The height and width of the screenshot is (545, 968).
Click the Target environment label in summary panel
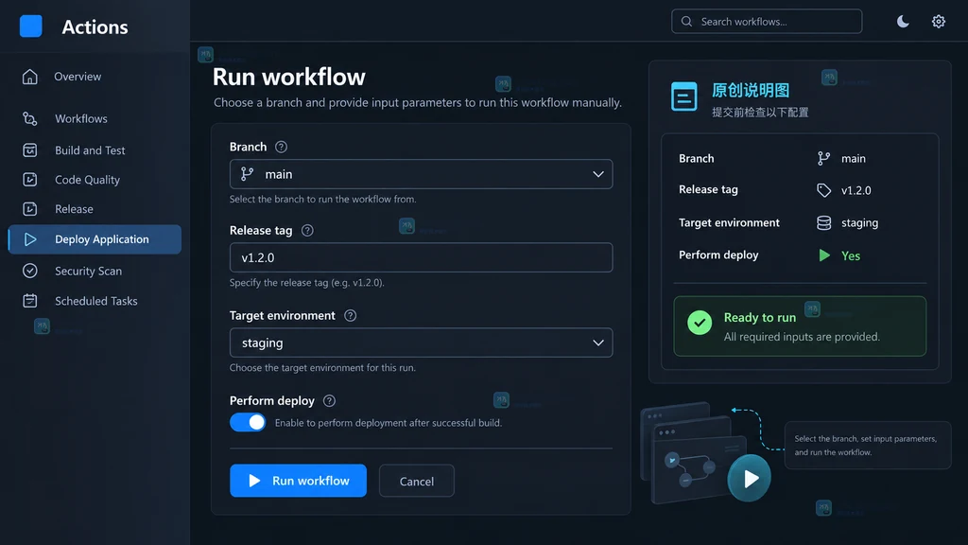729,222
